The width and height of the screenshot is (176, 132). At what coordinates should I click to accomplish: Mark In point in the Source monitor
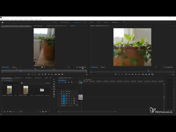tap(32, 74)
